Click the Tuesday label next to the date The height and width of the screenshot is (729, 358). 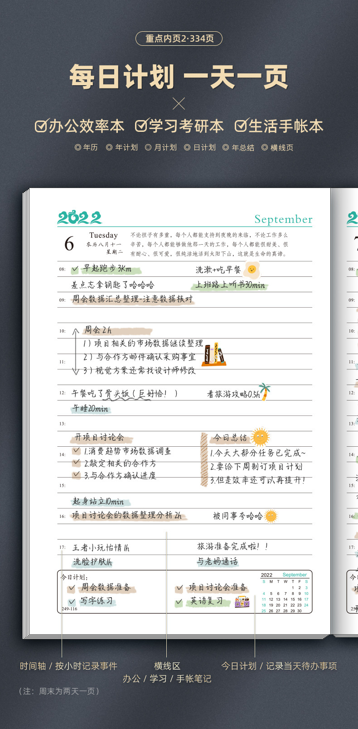click(103, 235)
